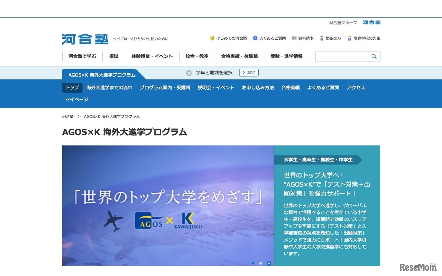Viewport: 442px width, 276px height.
Task: Click the 高等学校の先生 person icon
Action: click(349, 38)
